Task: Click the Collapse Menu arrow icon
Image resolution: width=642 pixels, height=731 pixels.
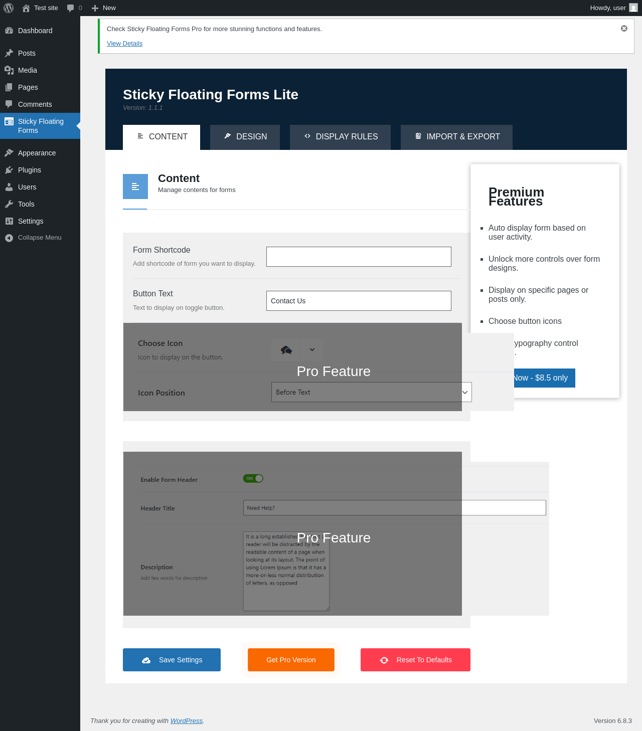Action: (x=9, y=238)
